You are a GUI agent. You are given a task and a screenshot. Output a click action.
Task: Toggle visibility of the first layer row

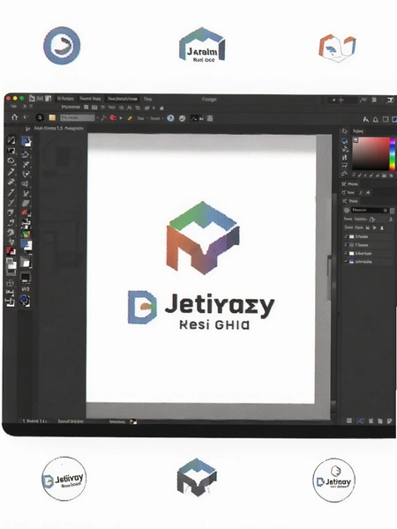point(346,236)
